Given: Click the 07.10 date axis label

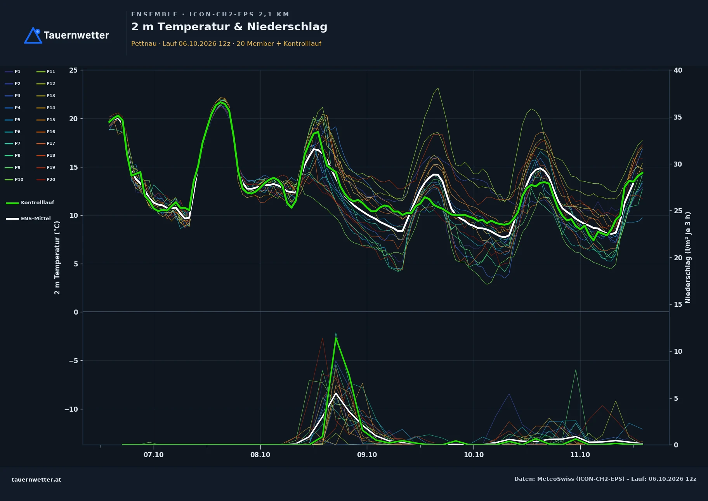Looking at the screenshot, I should pyautogui.click(x=154, y=455).
